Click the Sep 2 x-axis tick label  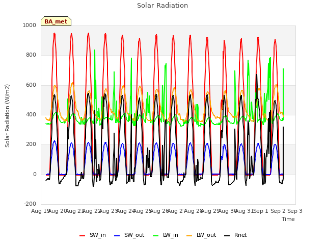278,211
